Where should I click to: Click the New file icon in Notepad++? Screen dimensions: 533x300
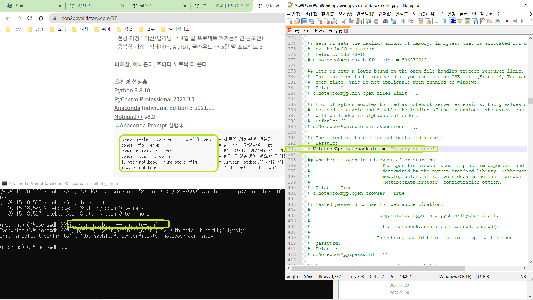[289, 21]
